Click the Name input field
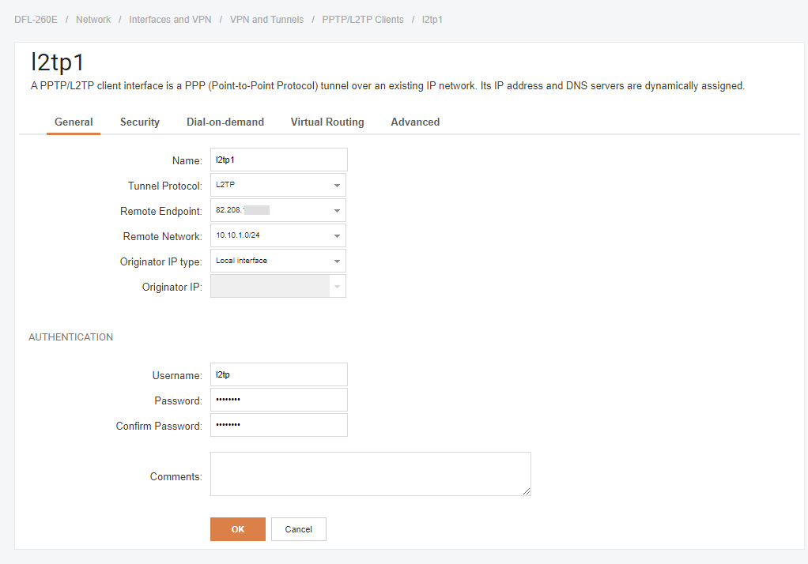808x564 pixels. pos(278,160)
